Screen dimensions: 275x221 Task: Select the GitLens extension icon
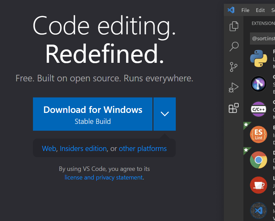259,84
